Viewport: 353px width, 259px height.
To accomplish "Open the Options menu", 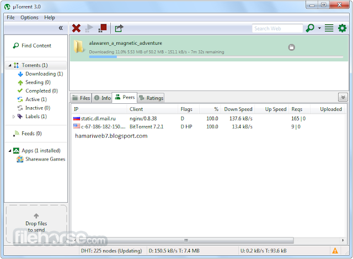I will (x=29, y=18).
